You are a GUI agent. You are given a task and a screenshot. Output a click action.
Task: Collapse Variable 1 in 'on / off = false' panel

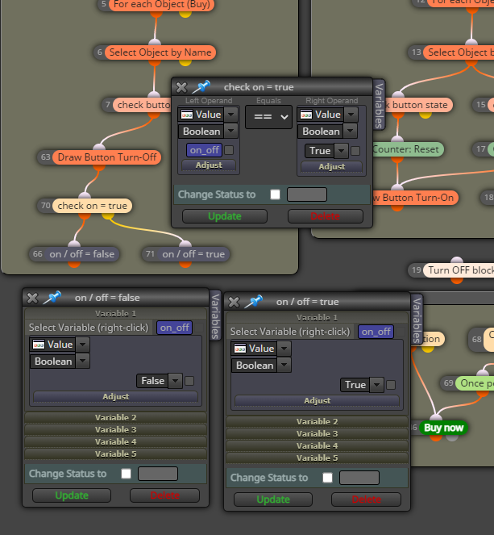(x=116, y=314)
